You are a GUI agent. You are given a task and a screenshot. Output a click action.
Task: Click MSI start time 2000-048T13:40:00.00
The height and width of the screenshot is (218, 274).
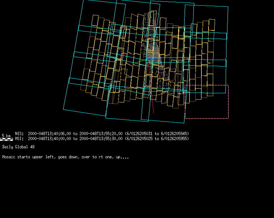[49, 139]
